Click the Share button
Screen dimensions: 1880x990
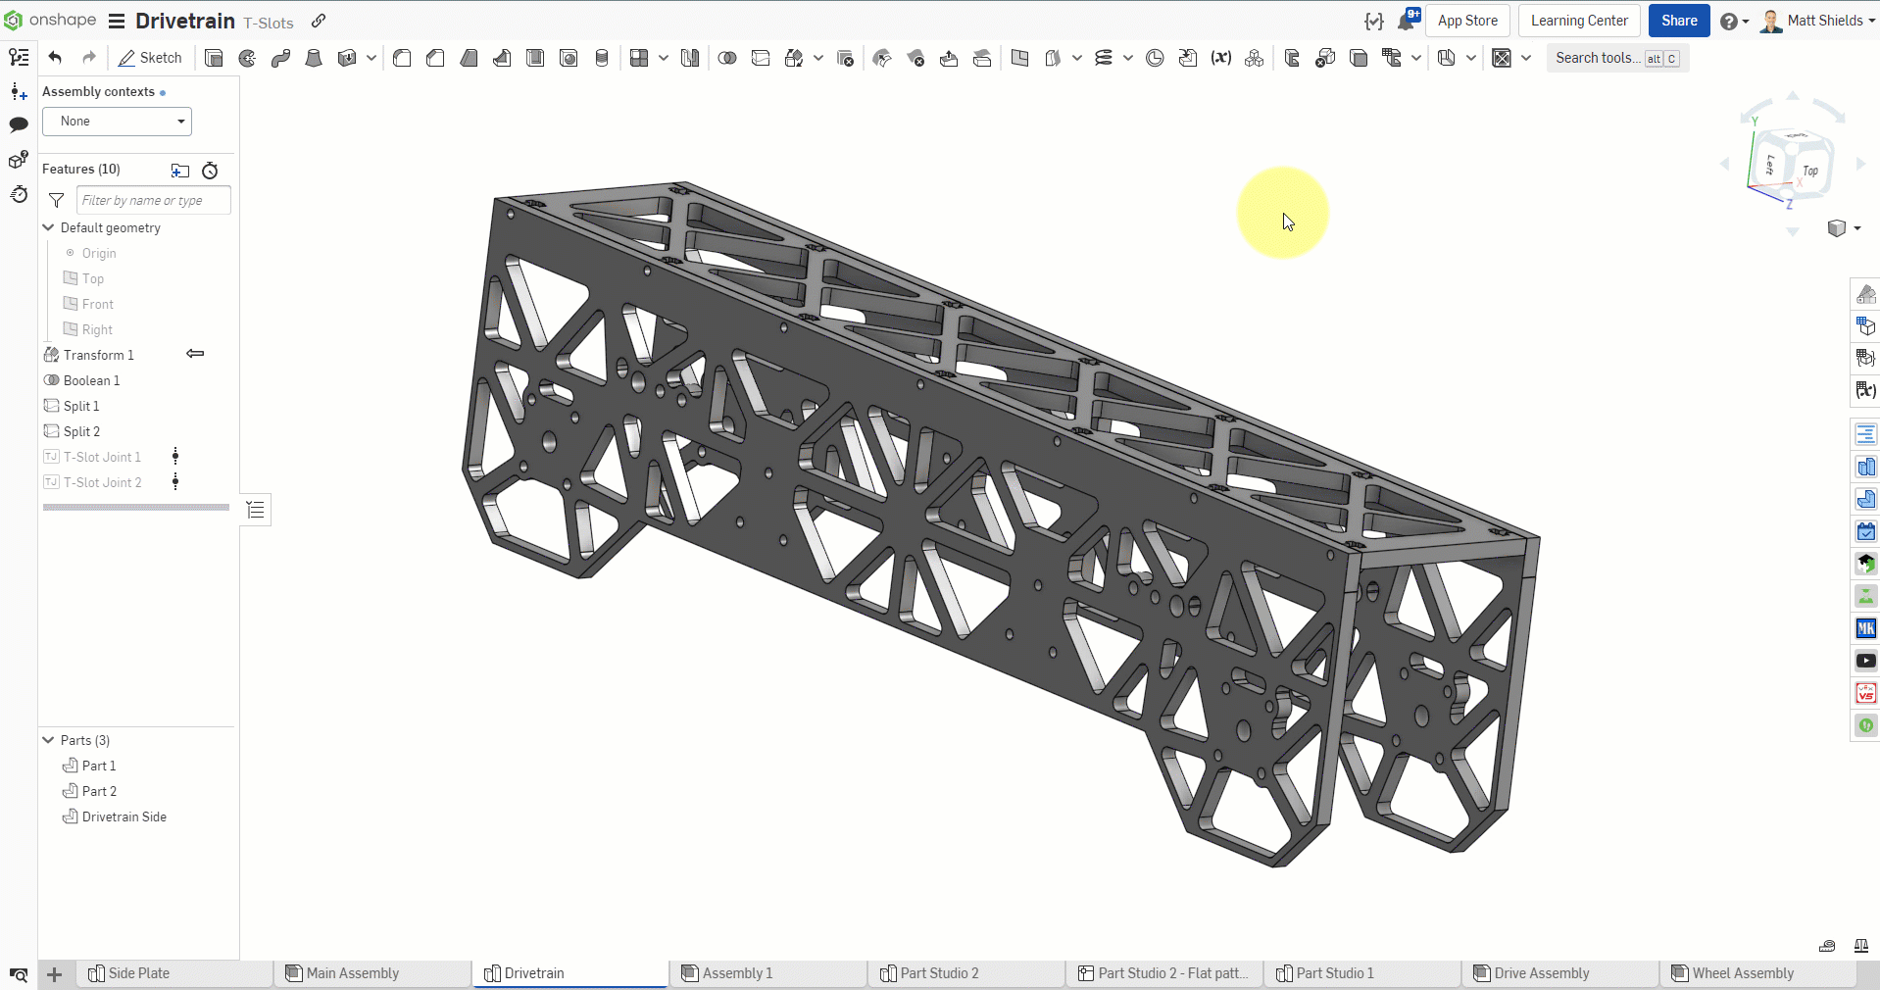click(1678, 20)
